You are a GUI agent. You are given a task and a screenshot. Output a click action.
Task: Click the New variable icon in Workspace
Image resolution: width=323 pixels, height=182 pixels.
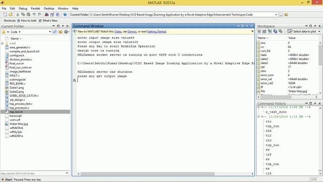click(259, 31)
